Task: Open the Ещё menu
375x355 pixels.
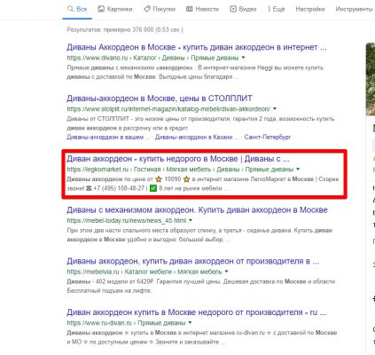Action: tap(277, 9)
